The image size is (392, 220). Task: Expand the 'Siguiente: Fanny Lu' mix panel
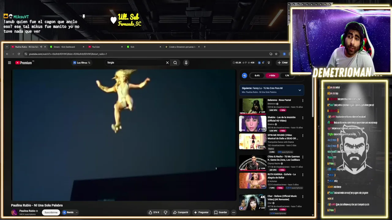[x=300, y=90]
